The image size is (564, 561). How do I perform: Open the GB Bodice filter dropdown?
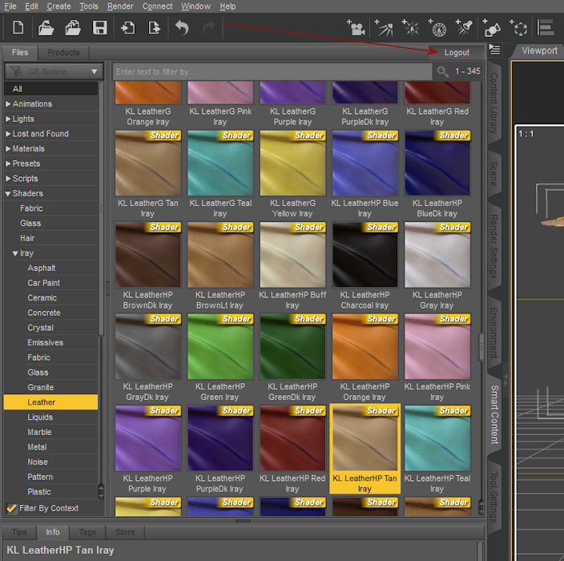tap(54, 71)
